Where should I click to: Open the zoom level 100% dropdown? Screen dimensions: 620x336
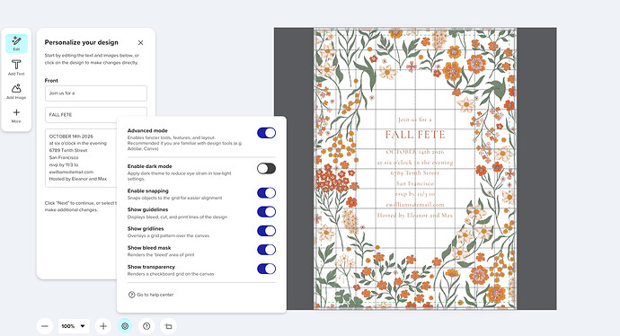[x=74, y=326]
